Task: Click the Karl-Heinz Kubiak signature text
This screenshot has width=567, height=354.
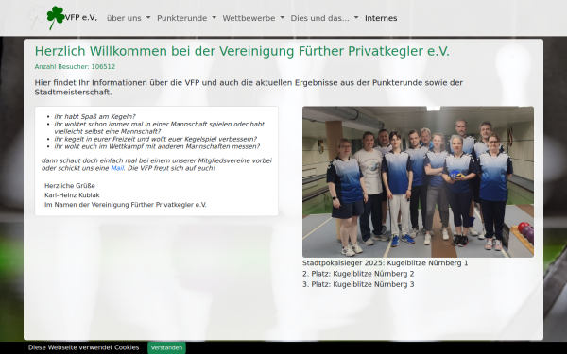Action: pyautogui.click(x=72, y=195)
